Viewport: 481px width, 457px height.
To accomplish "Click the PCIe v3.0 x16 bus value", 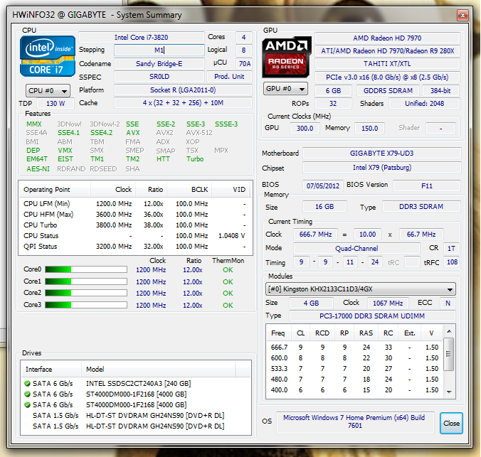I will pyautogui.click(x=387, y=77).
